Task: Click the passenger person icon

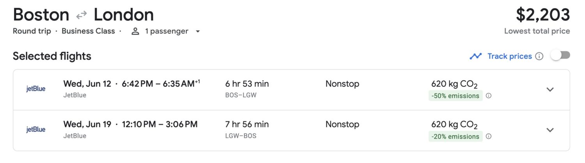Action: tap(135, 32)
